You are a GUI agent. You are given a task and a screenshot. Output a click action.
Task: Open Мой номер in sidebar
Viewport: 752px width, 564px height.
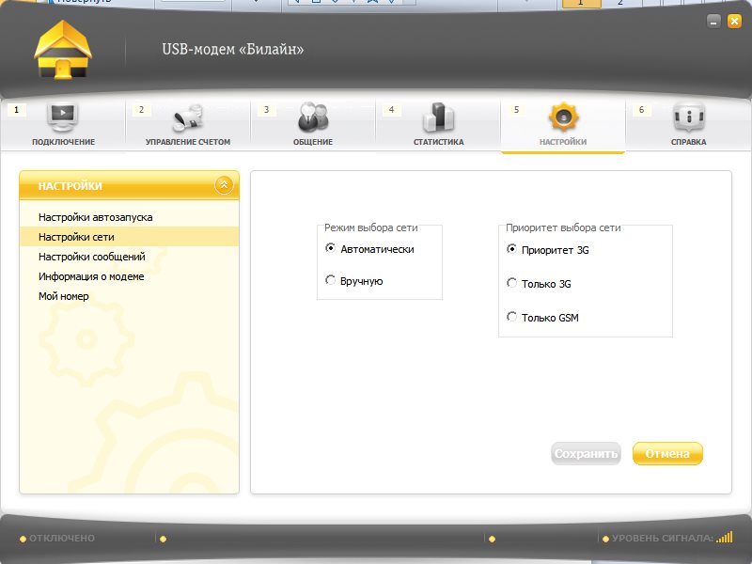pyautogui.click(x=63, y=296)
